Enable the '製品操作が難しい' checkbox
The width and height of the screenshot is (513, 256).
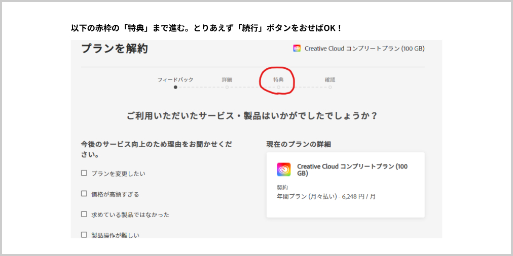coord(84,235)
